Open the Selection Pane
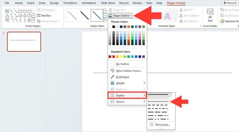Screen dimensions: 239x132 click(229, 21)
